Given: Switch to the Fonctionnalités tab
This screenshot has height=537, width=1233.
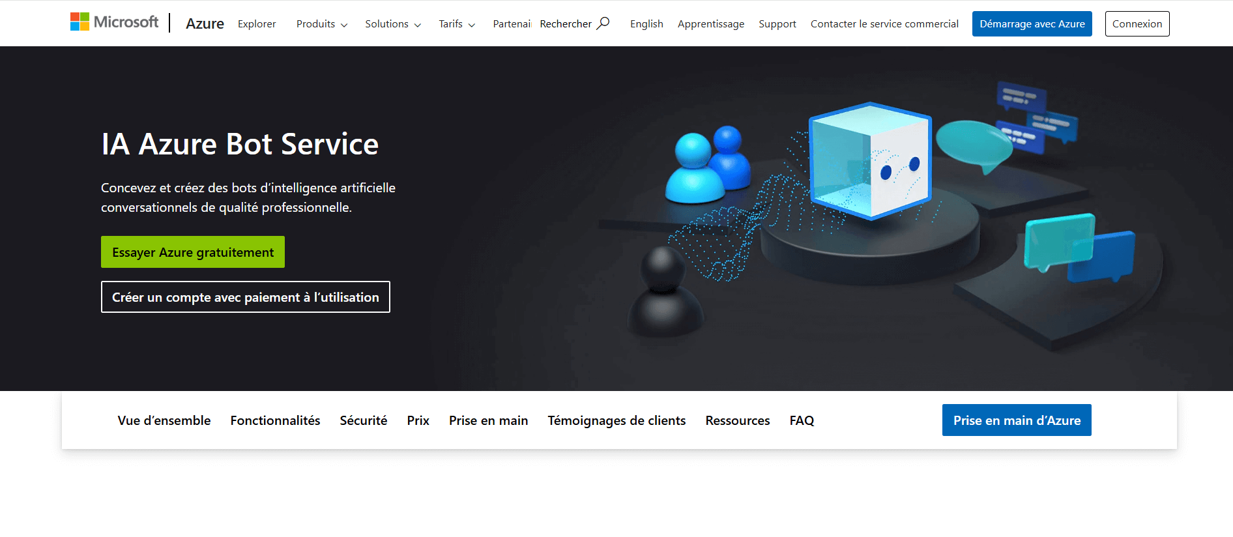Looking at the screenshot, I should tap(275, 421).
